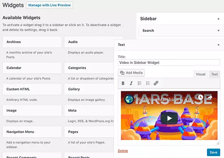224x158 pixels.
Task: Save the Text widget
Action: click(213, 152)
